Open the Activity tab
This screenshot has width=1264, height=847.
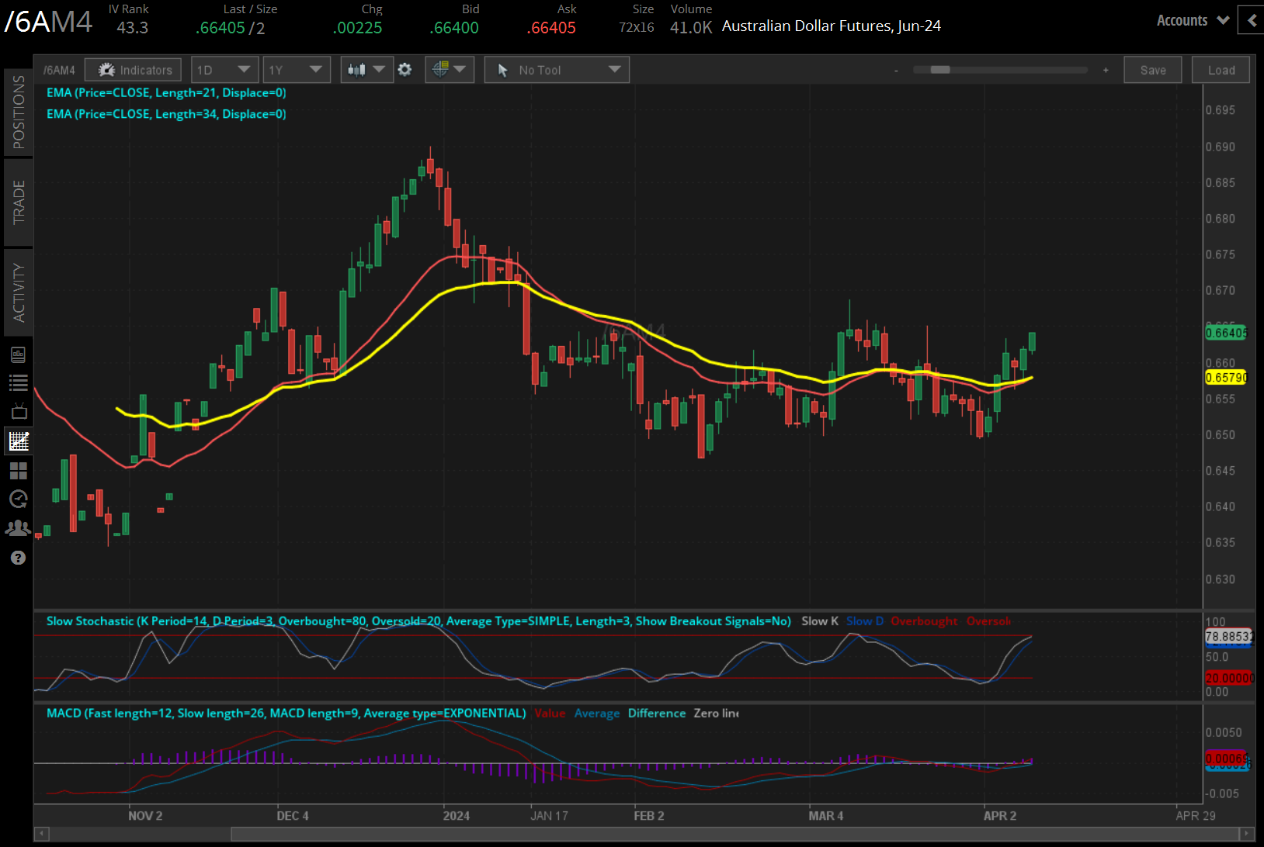coord(19,292)
